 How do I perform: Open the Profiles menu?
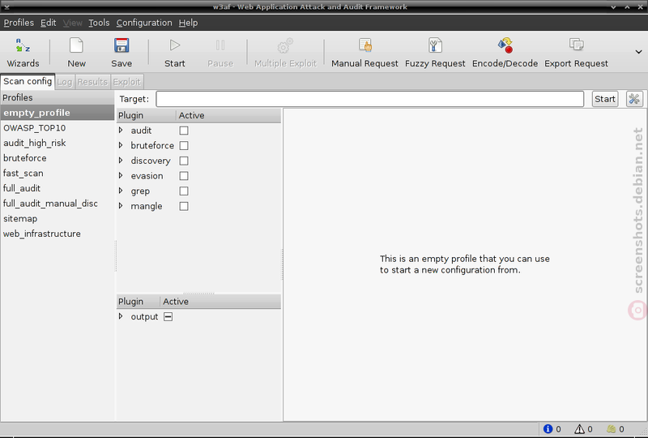point(19,23)
